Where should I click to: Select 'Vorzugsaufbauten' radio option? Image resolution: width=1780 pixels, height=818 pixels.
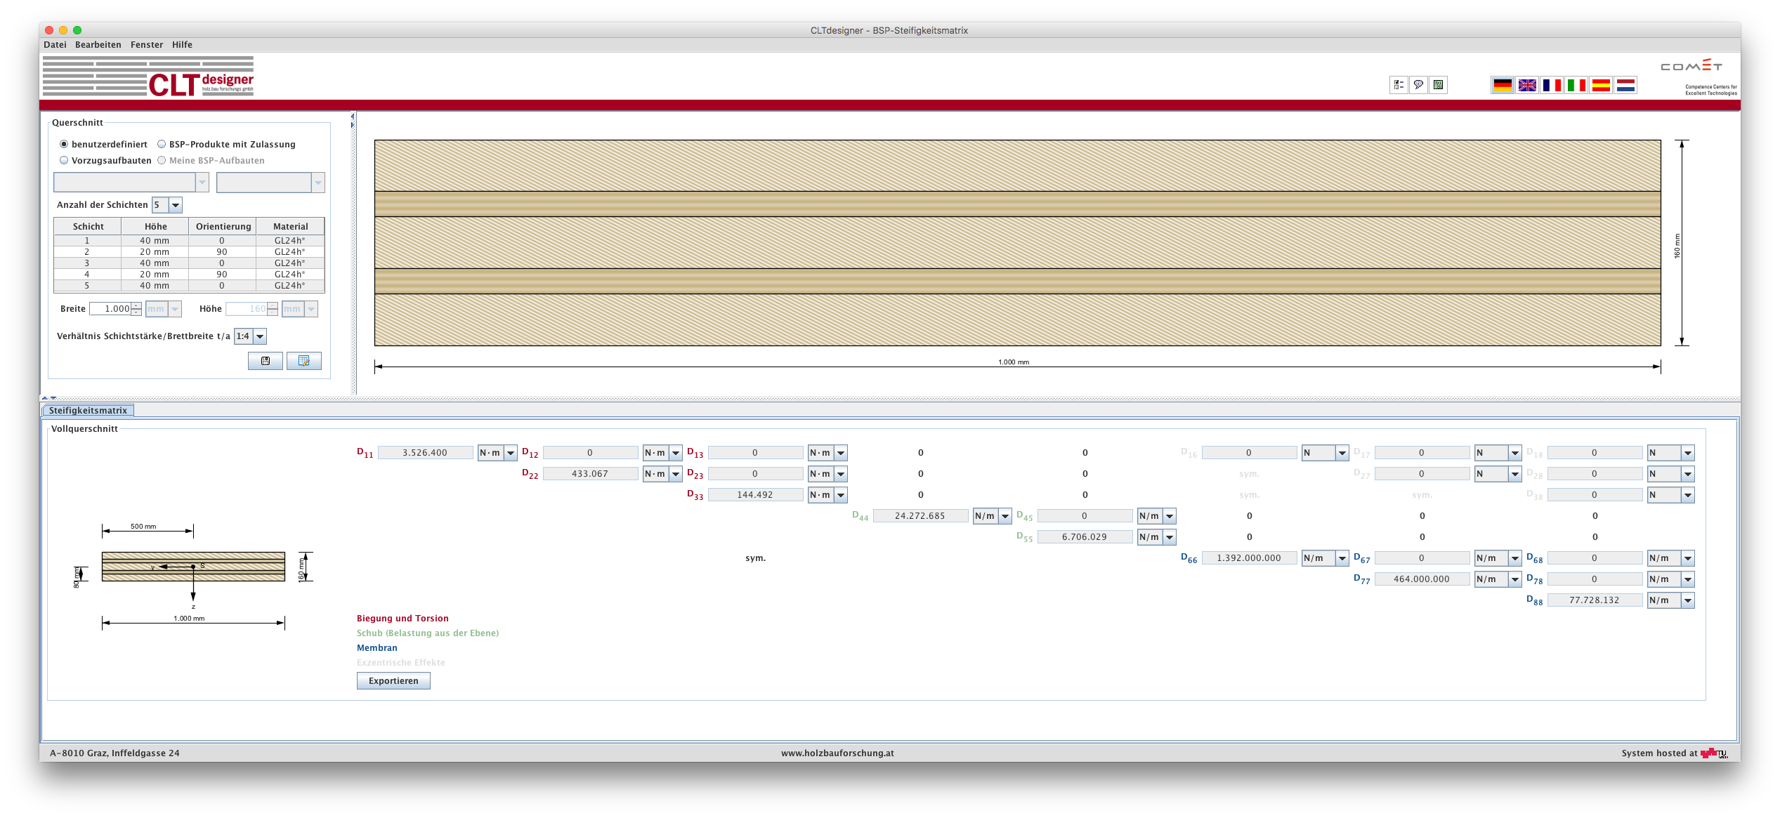(x=64, y=160)
